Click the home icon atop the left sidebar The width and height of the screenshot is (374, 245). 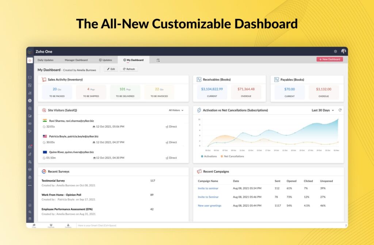(30, 60)
